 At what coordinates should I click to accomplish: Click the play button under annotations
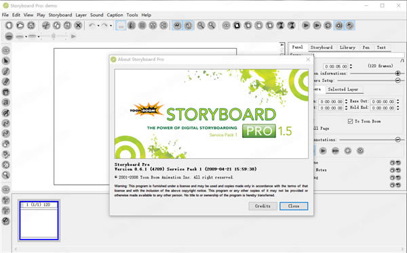323,151
